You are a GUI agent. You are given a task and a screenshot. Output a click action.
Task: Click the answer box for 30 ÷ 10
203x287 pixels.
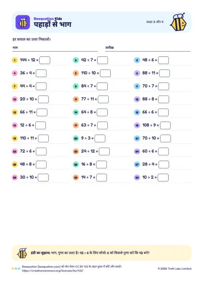(x=43, y=178)
